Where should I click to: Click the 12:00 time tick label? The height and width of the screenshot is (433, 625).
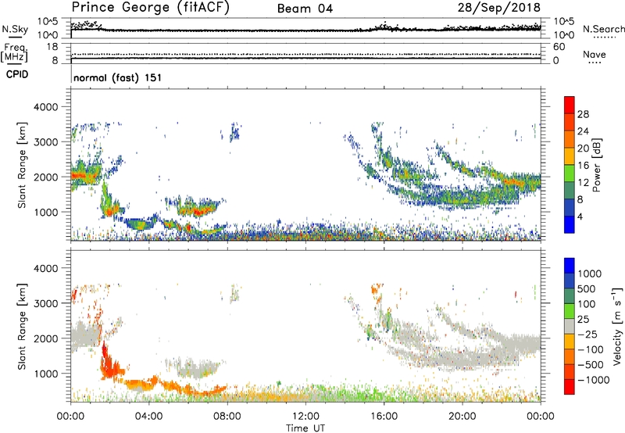(x=305, y=417)
